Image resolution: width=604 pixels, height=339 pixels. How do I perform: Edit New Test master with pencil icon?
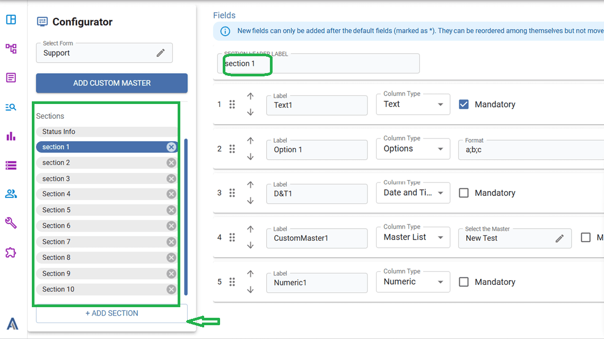559,238
